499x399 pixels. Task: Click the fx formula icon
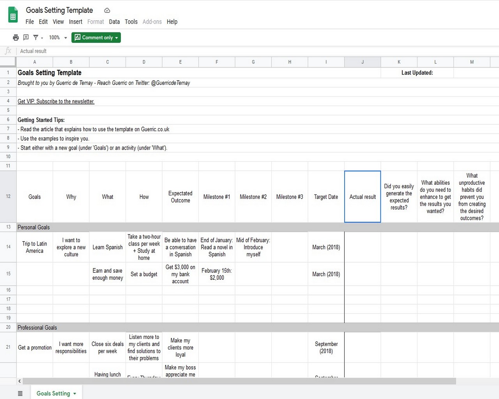pos(8,51)
